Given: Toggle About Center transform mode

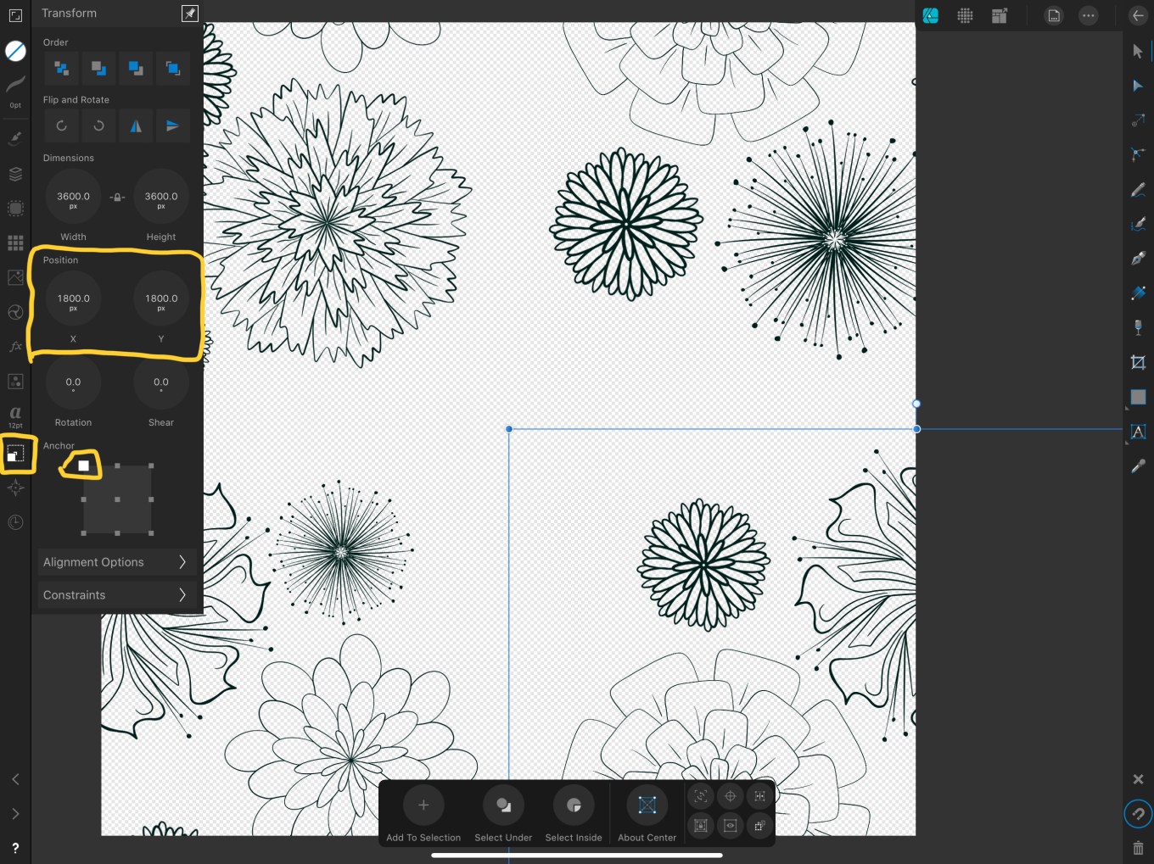Looking at the screenshot, I should tap(647, 805).
